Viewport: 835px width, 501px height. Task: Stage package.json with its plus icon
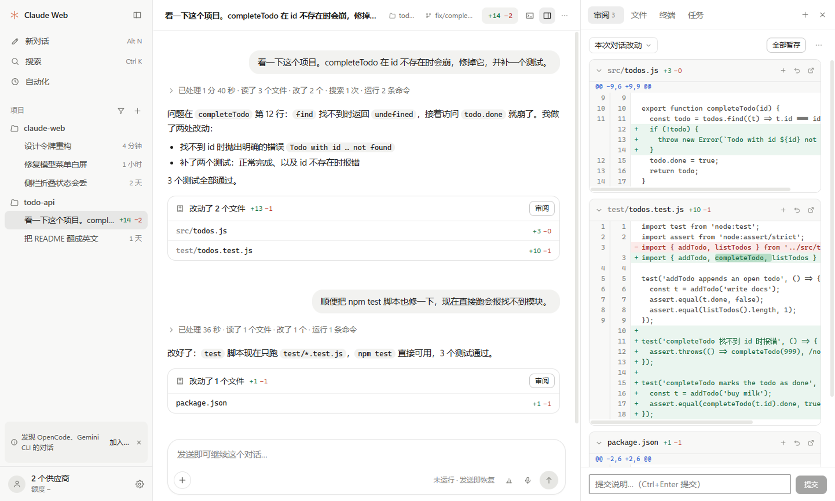783,443
